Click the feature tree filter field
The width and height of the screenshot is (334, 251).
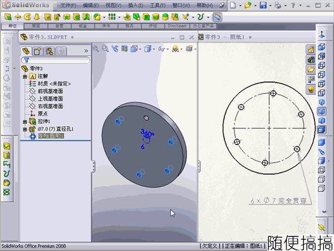click(56, 60)
